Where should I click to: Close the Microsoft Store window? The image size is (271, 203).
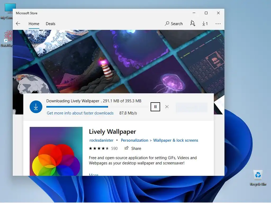pyautogui.click(x=218, y=13)
